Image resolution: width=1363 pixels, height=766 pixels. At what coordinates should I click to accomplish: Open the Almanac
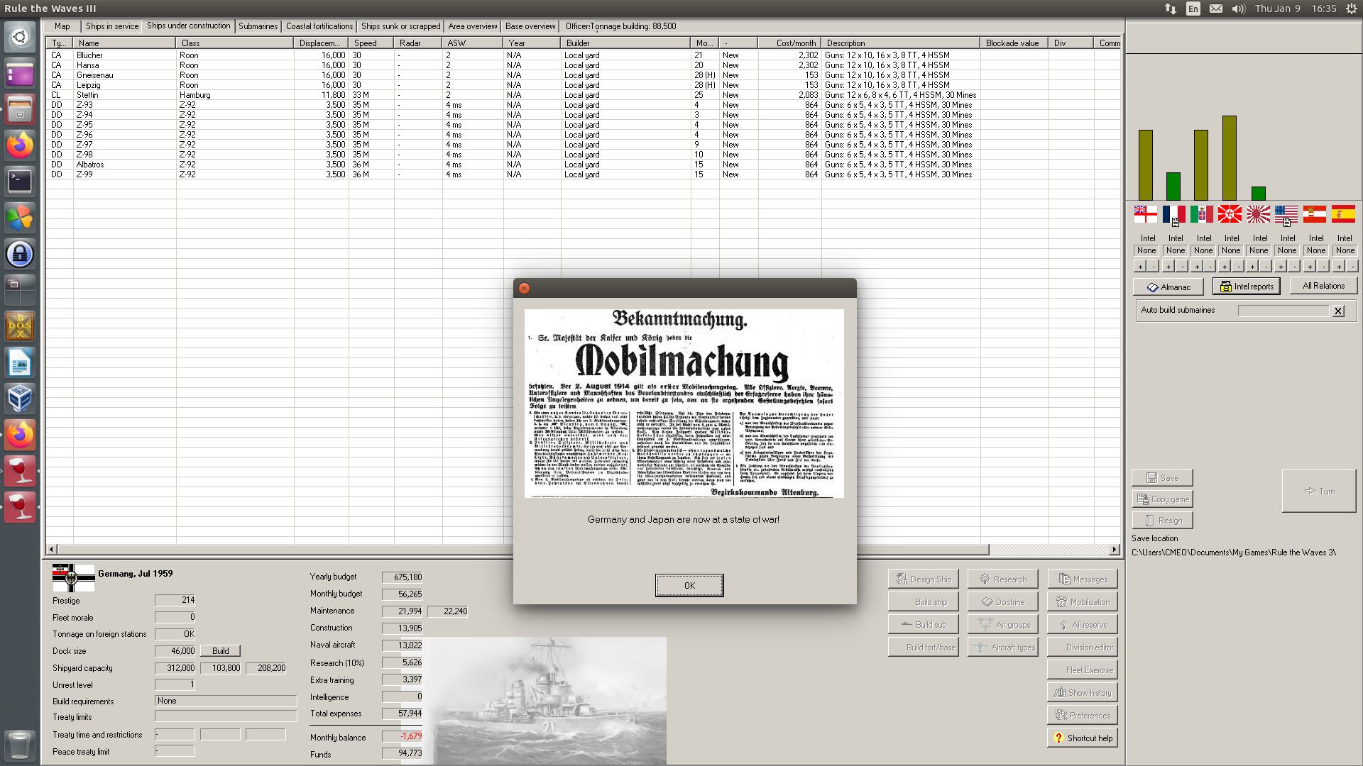[1168, 287]
